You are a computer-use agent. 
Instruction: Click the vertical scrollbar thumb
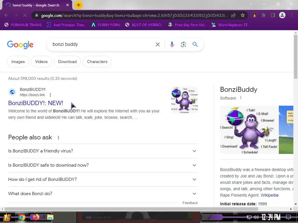click(x=296, y=56)
